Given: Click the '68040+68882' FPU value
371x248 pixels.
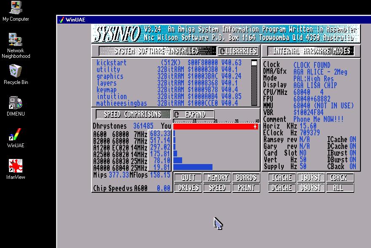Looking at the screenshot, I should pos(312,99).
